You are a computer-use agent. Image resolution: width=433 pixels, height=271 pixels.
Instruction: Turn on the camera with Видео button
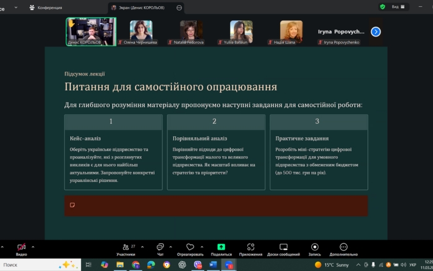[x=21, y=247]
